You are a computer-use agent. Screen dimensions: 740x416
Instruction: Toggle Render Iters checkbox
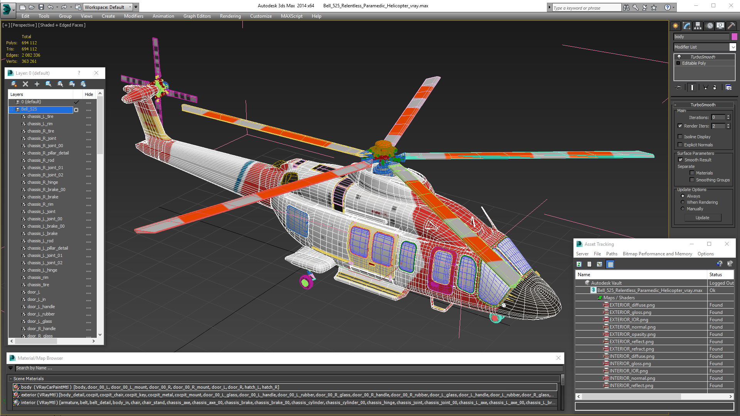point(680,126)
